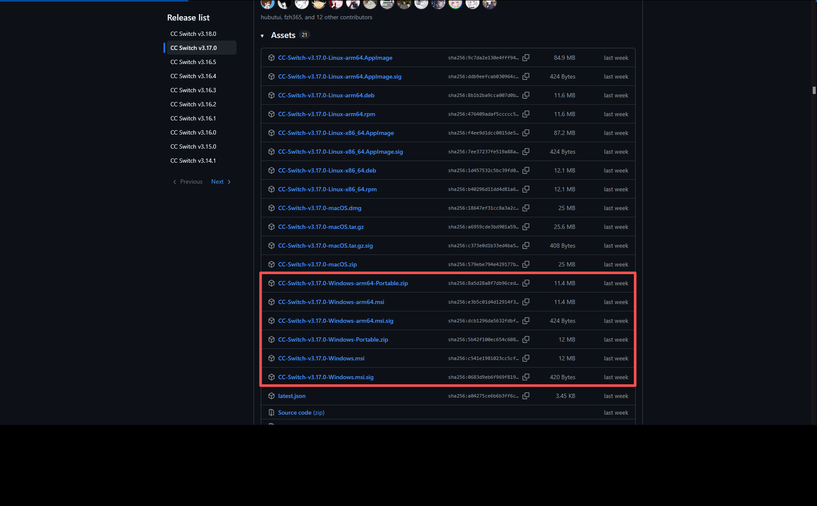Download CC-Switch-v3.17.0-macOS.tar.gz.sig
Image resolution: width=817 pixels, height=506 pixels.
coord(326,246)
